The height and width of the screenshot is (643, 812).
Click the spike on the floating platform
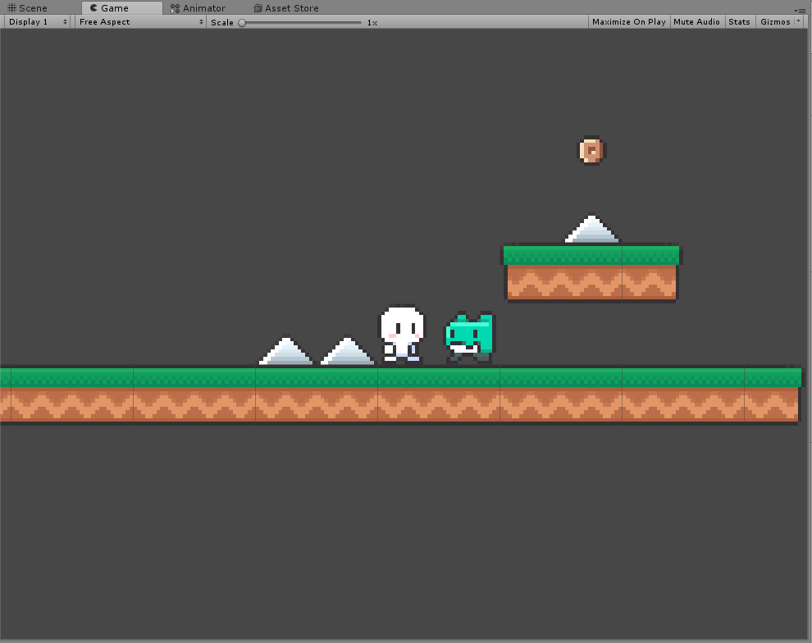tap(592, 230)
